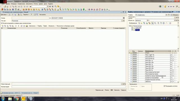Collapse the Номенклатура root tree node
The width and height of the screenshot is (180, 101).
point(130,26)
